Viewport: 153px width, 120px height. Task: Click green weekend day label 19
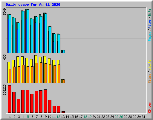pos(90,117)
